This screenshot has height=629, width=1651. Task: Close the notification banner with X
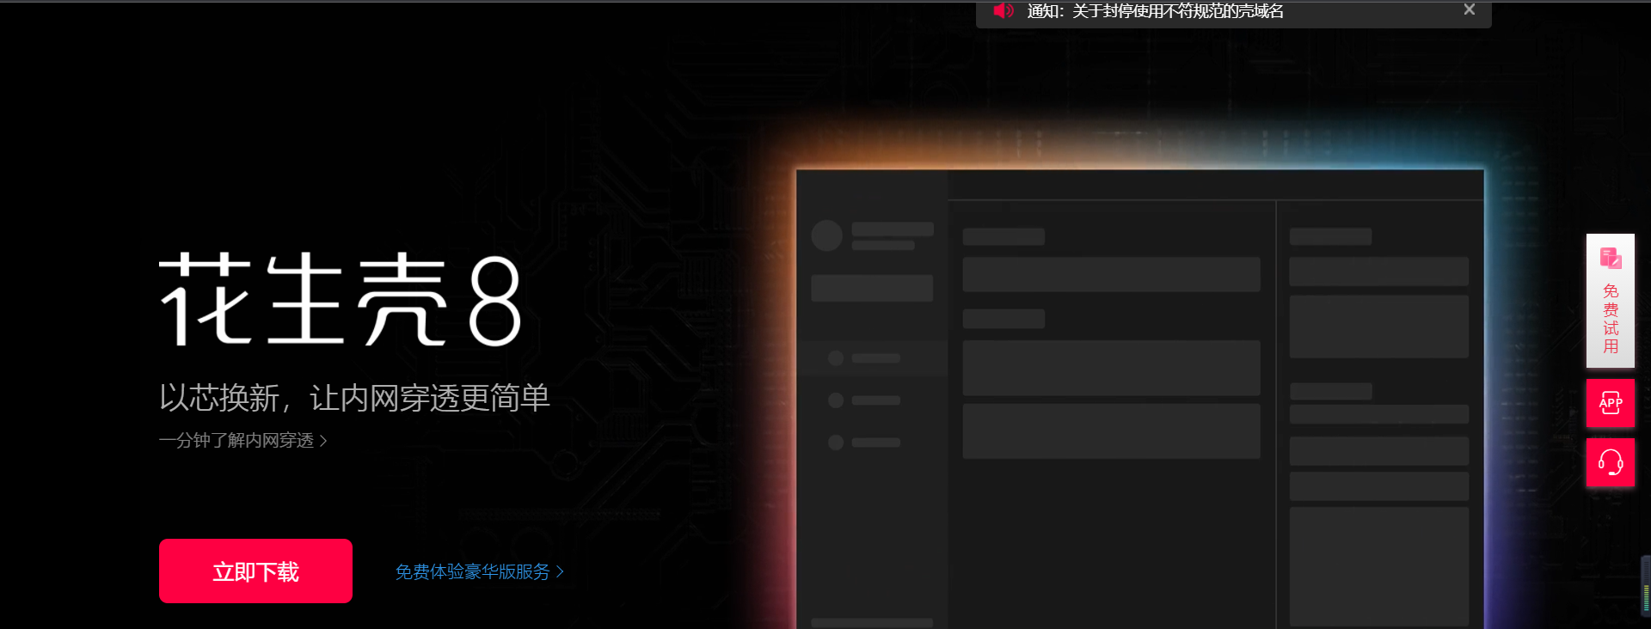click(1469, 9)
